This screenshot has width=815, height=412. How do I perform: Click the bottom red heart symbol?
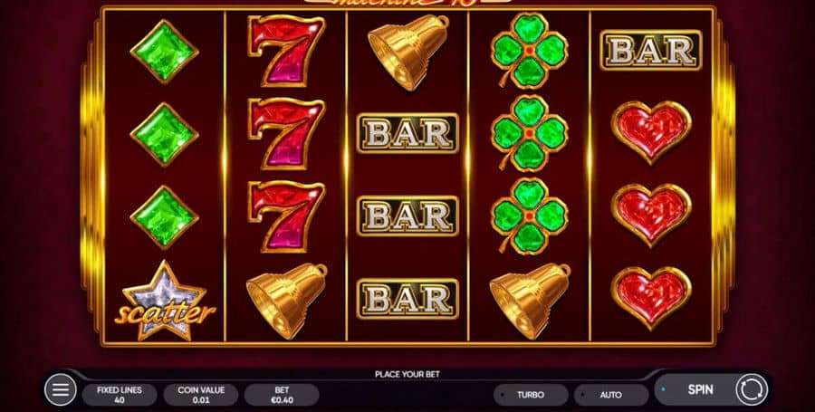651,298
